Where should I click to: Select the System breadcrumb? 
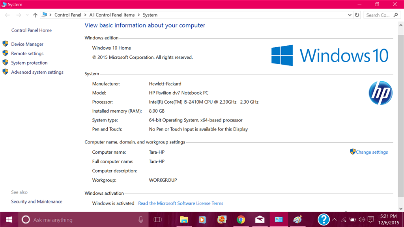[150, 15]
